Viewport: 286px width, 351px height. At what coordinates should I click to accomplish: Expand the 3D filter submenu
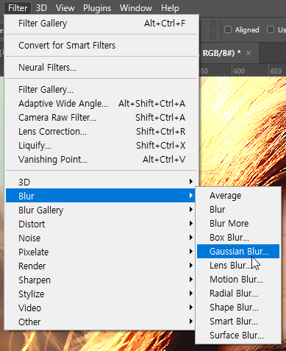[x=101, y=182]
